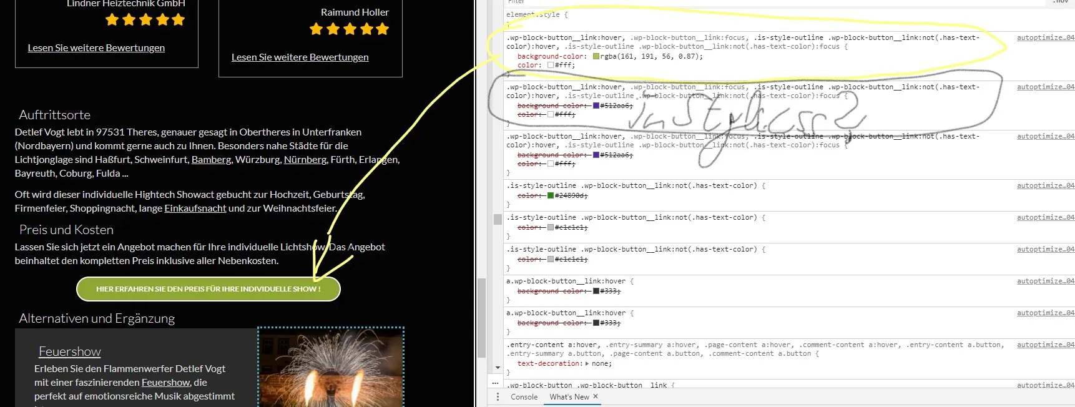
Task: Click the Filter styles input field
Action: tap(774, 2)
